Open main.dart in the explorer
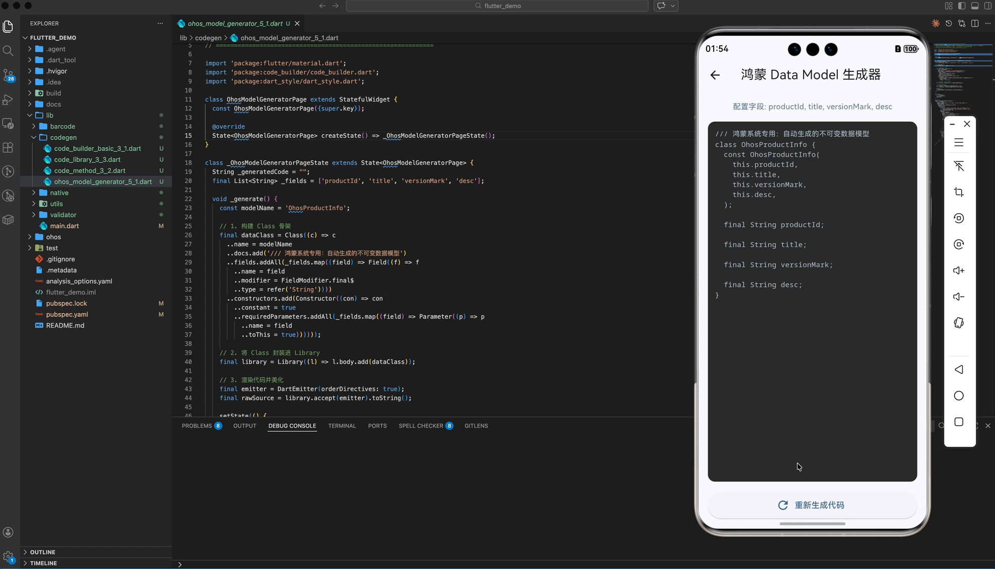The image size is (995, 569). [x=64, y=226]
